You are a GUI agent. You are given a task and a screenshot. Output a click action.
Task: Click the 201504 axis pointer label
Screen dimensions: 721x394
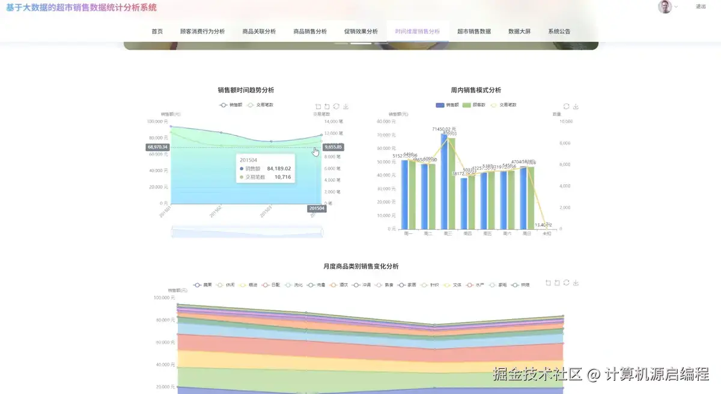317,209
